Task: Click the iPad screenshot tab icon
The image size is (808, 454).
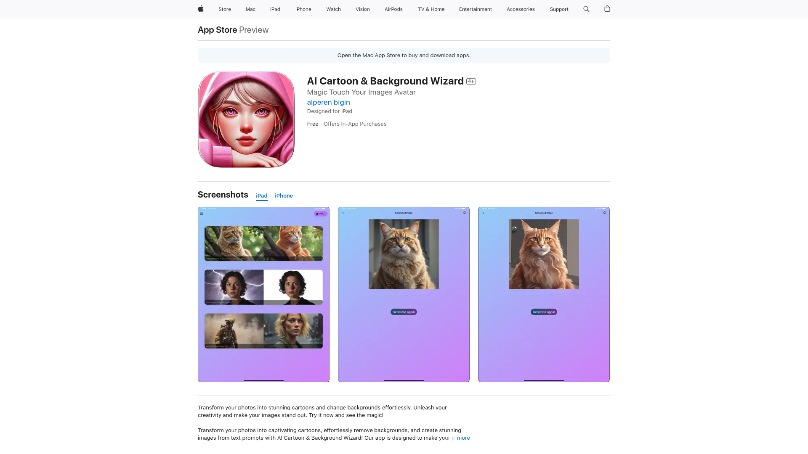Action: tap(261, 195)
